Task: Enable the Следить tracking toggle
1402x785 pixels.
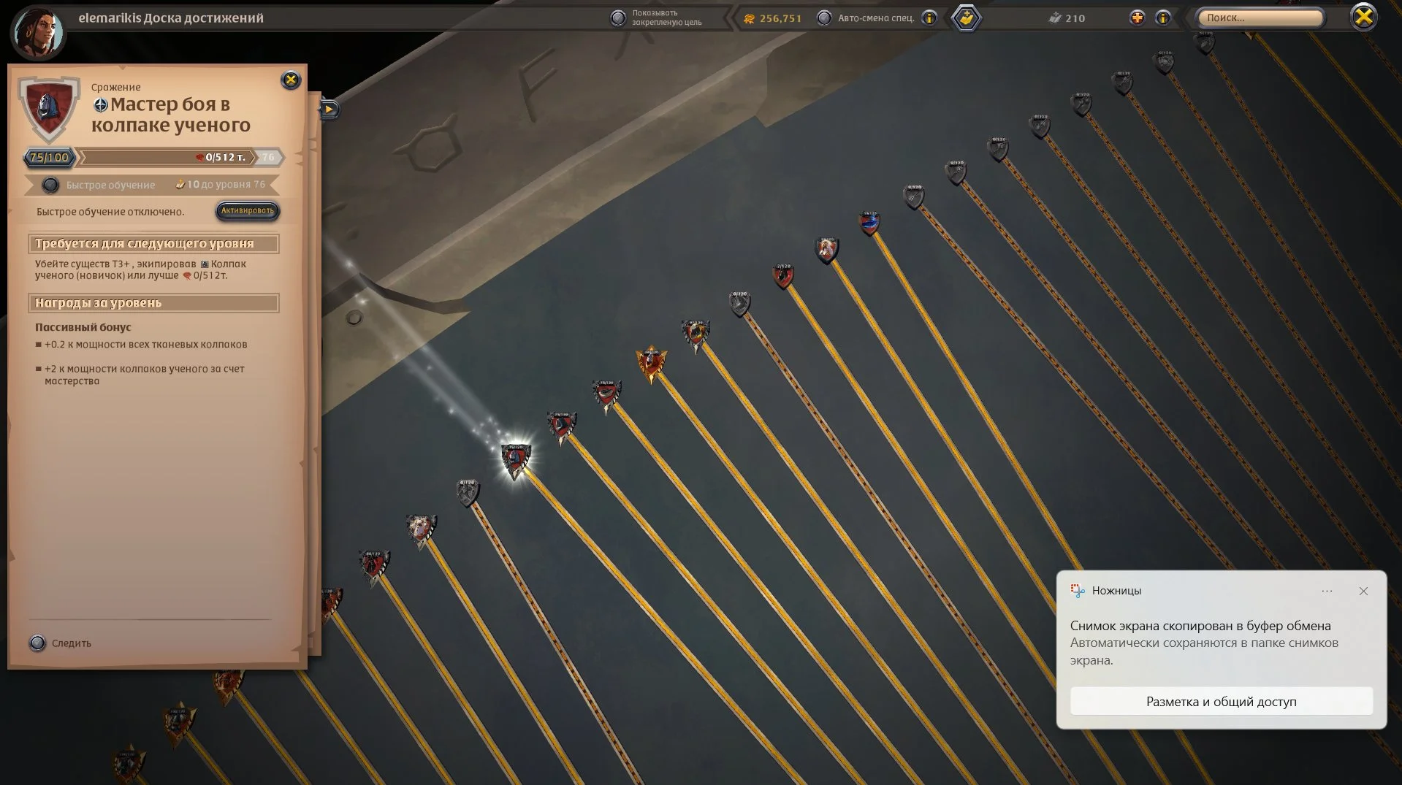Action: pos(37,643)
